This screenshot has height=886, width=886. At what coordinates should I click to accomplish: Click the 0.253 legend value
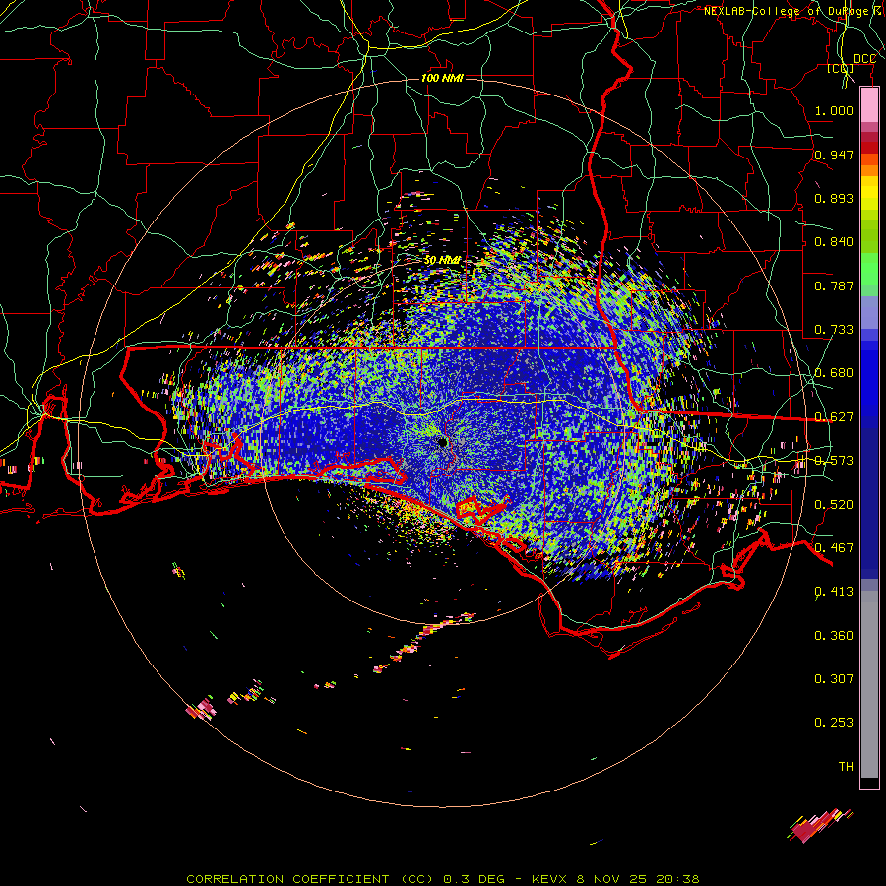tap(834, 723)
